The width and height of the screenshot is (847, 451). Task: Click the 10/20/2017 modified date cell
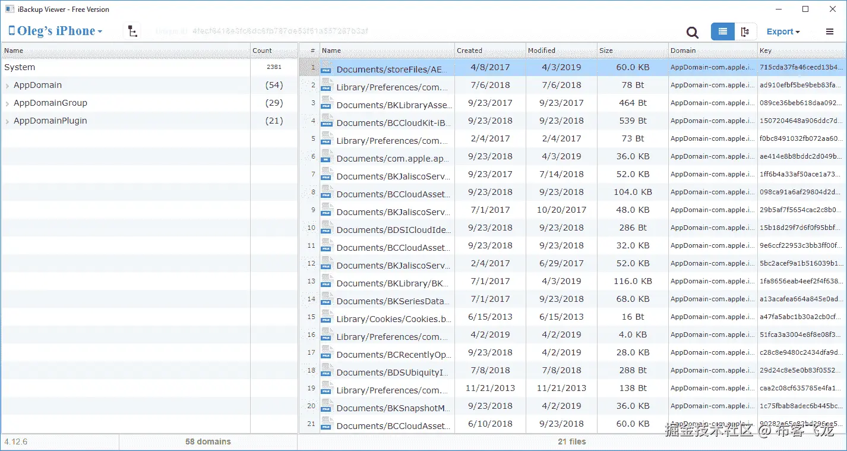(x=561, y=210)
